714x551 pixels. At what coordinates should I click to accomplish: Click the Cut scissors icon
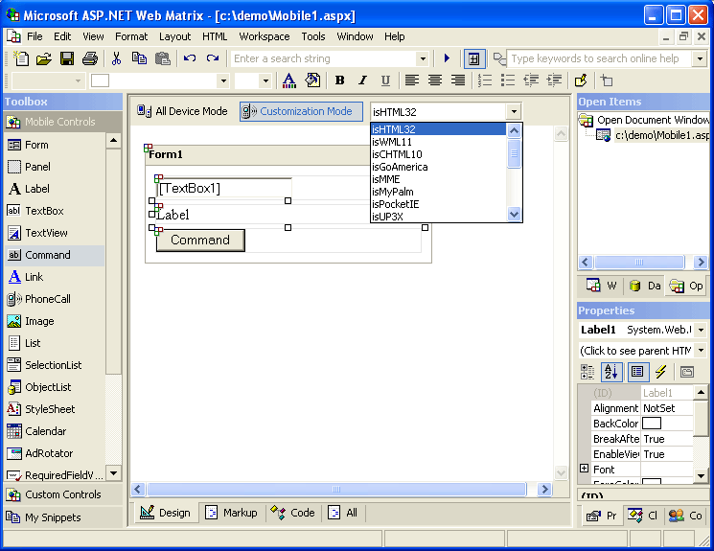117,58
